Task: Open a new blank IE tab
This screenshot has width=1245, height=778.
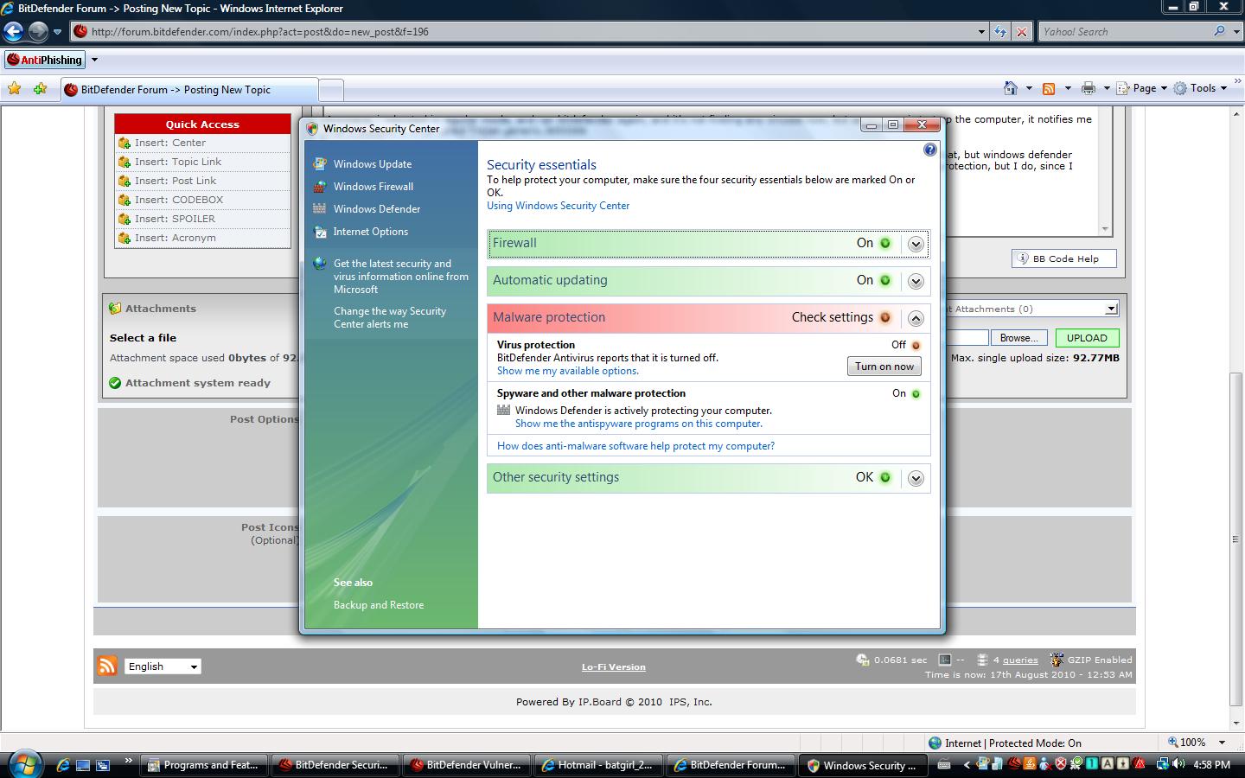Action: tap(331, 89)
